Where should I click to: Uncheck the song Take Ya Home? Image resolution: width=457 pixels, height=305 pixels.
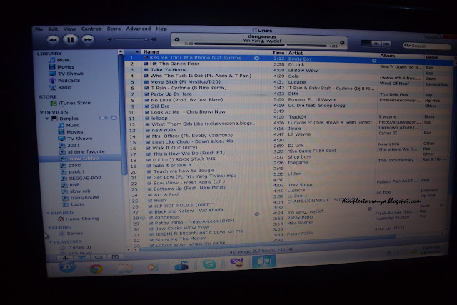146,70
